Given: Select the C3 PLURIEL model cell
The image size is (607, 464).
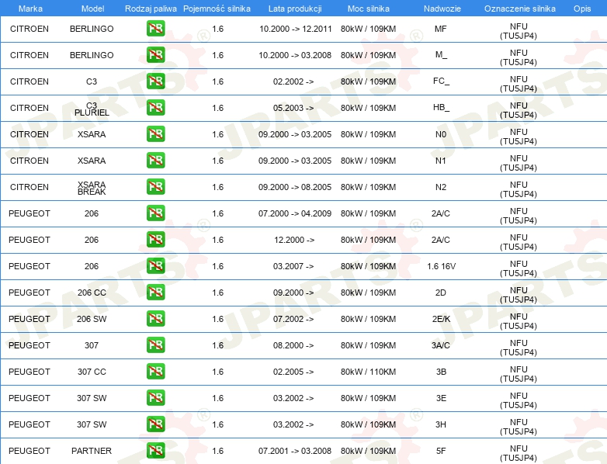Looking at the screenshot, I should tap(92, 109).
